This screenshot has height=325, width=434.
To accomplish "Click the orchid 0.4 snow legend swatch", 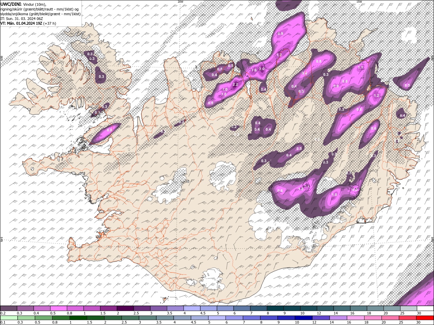I will (42, 308).
